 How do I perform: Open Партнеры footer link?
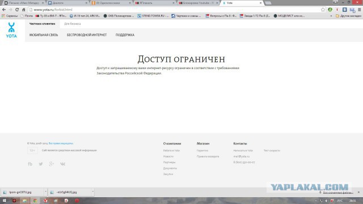pyautogui.click(x=169, y=163)
